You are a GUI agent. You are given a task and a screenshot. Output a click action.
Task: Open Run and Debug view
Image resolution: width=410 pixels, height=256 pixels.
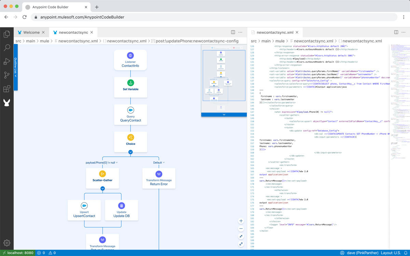tap(6, 61)
